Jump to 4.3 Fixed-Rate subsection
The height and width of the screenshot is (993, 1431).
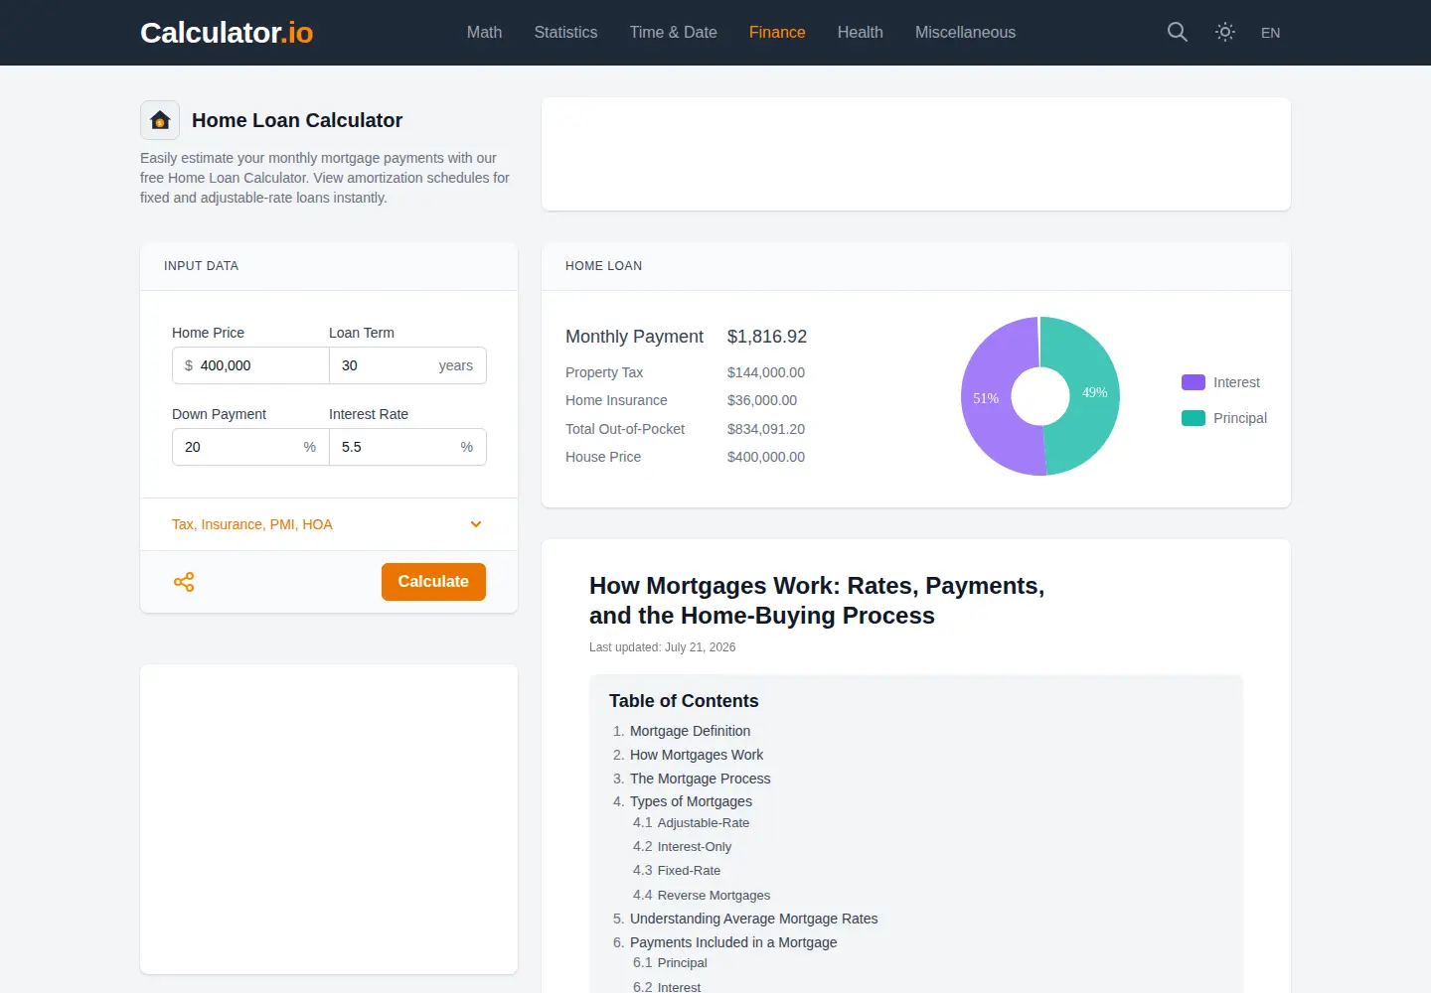click(x=689, y=871)
